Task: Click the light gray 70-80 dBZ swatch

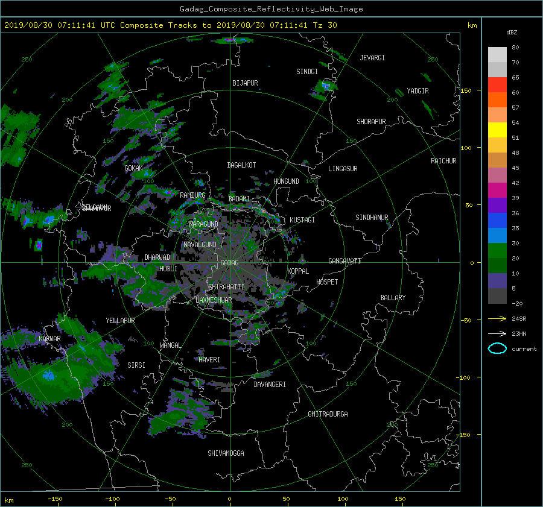Action: [x=497, y=55]
